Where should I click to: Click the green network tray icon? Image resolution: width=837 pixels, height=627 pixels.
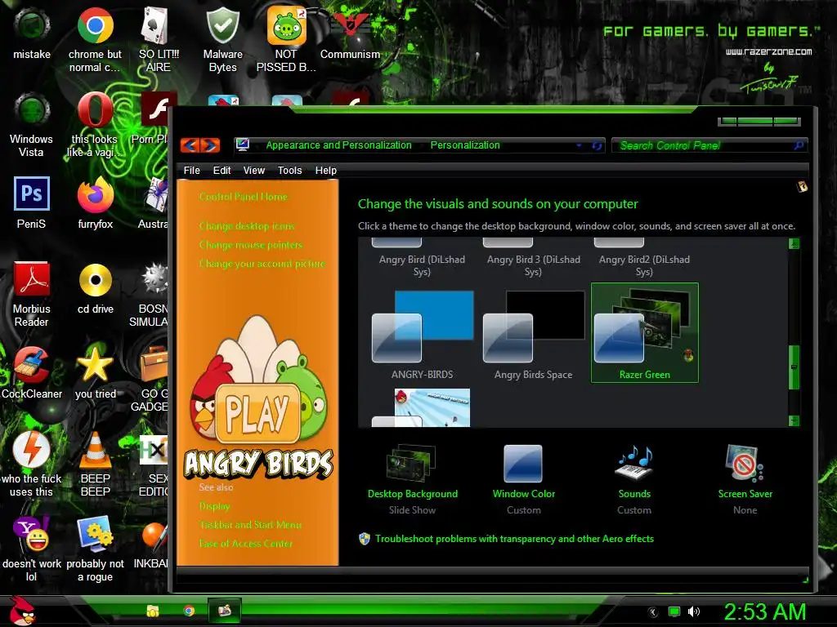[x=674, y=611]
